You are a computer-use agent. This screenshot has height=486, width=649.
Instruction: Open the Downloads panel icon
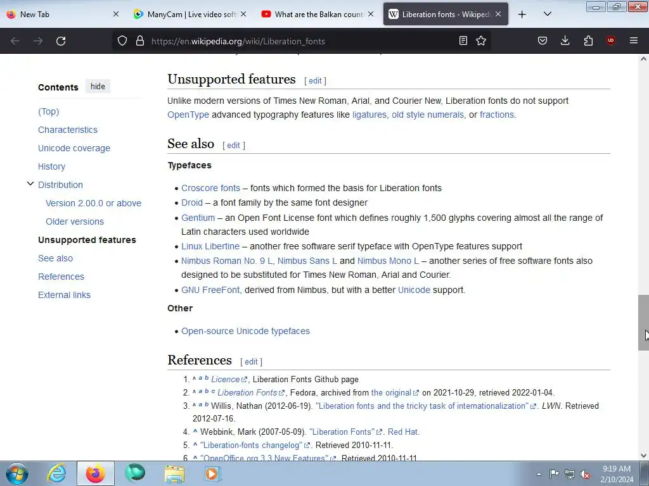pyautogui.click(x=565, y=40)
